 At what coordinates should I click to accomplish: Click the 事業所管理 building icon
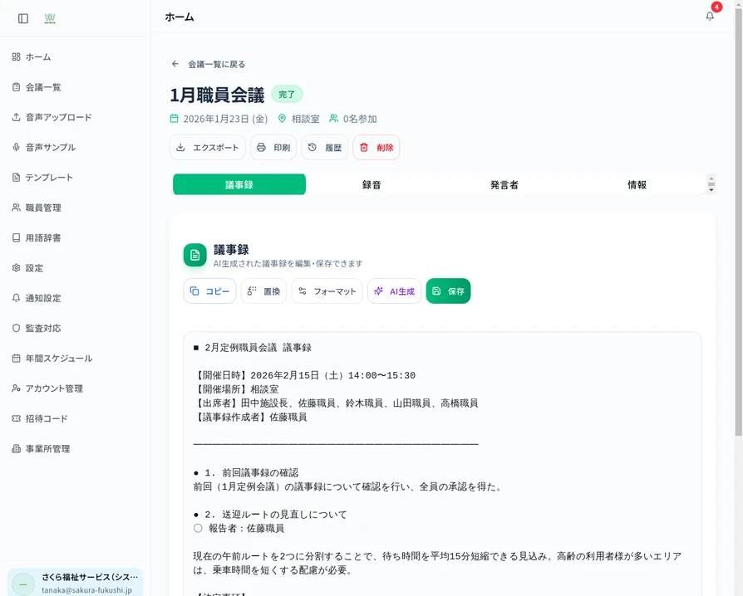pyautogui.click(x=16, y=449)
